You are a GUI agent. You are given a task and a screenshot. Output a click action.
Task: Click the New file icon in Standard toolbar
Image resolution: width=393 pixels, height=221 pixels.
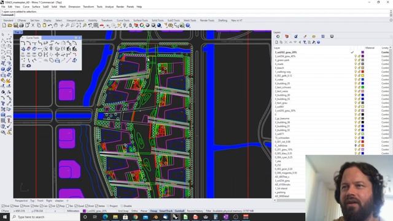4,25
